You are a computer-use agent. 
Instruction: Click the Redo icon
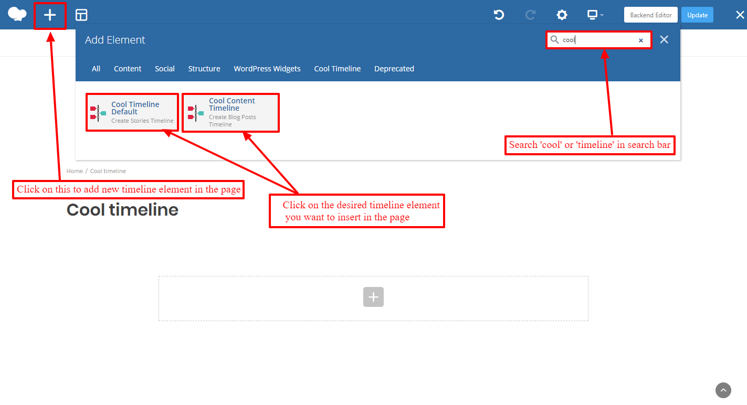coord(530,15)
